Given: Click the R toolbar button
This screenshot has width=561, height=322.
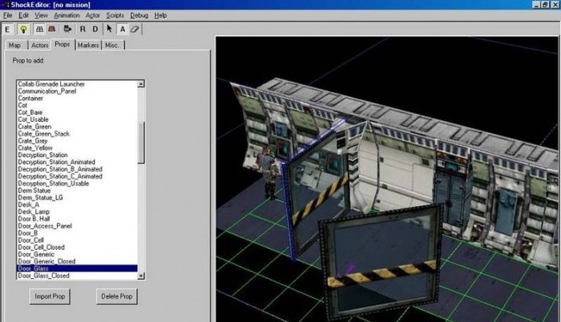Looking at the screenshot, I should [x=82, y=29].
